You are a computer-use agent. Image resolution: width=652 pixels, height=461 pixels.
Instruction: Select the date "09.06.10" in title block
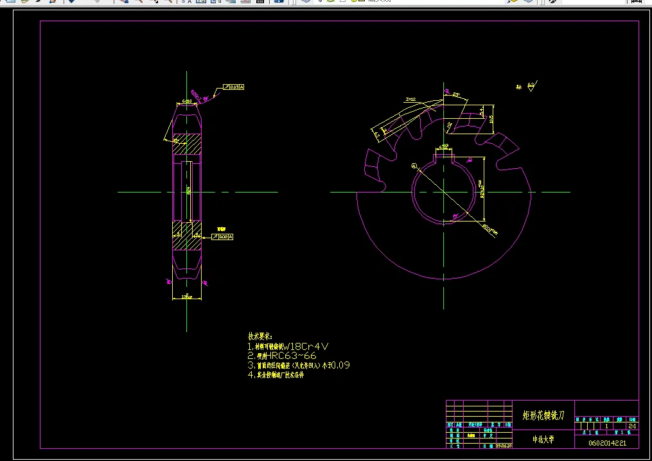(504, 446)
